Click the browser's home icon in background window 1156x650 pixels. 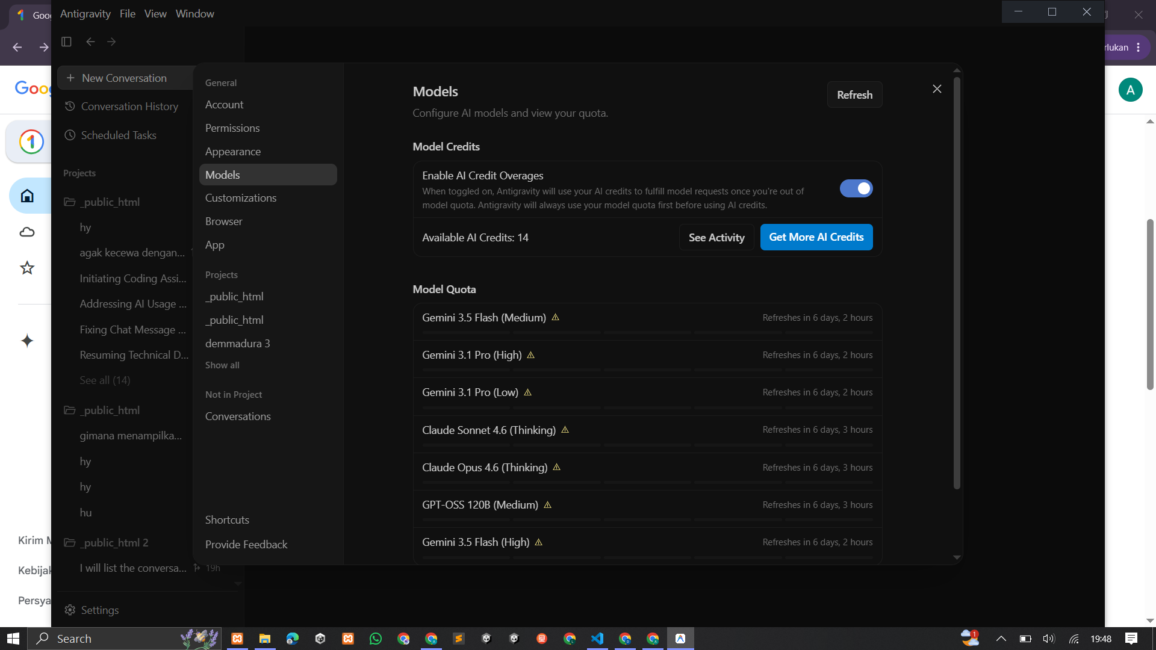(27, 196)
